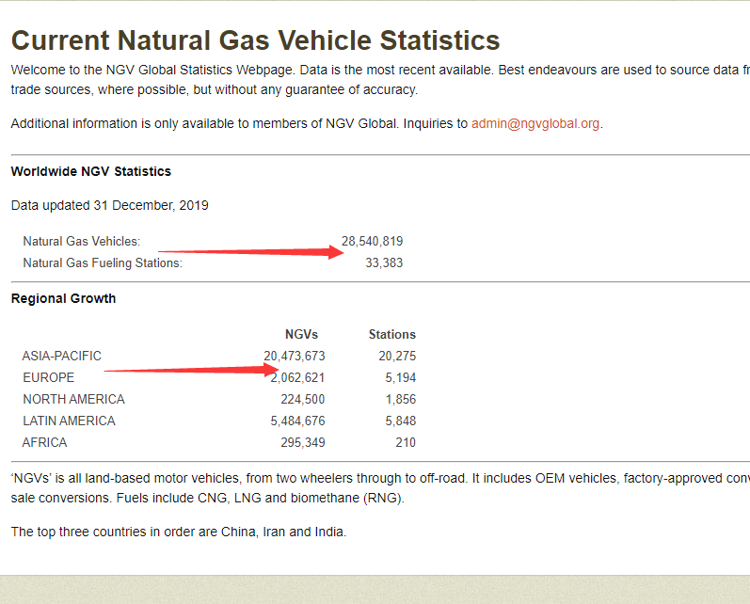Click the Regional Growth section heading
This screenshot has width=750, height=604.
pyautogui.click(x=63, y=298)
